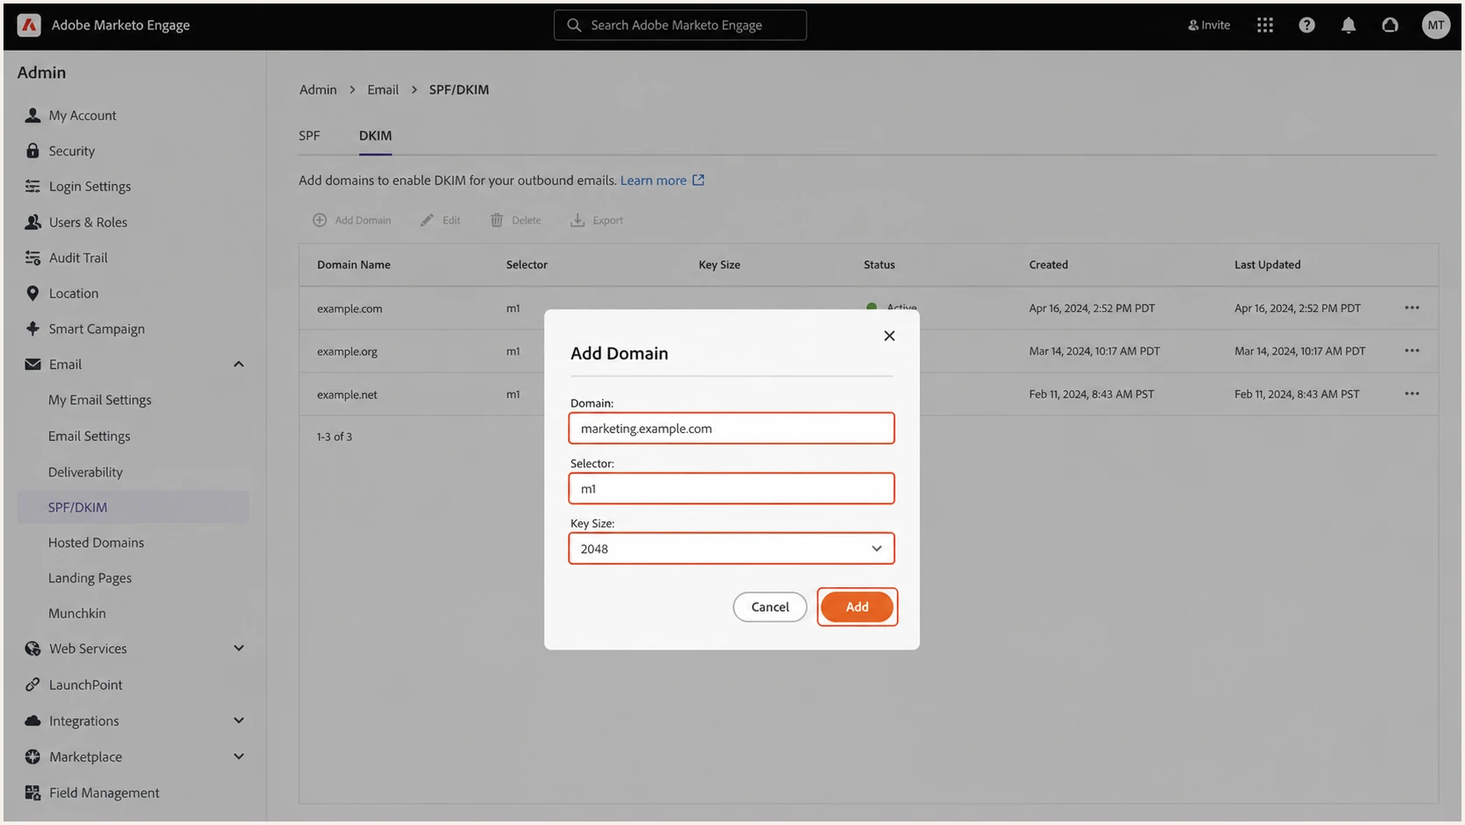
Task: Click the Selector input field
Action: tap(732, 489)
